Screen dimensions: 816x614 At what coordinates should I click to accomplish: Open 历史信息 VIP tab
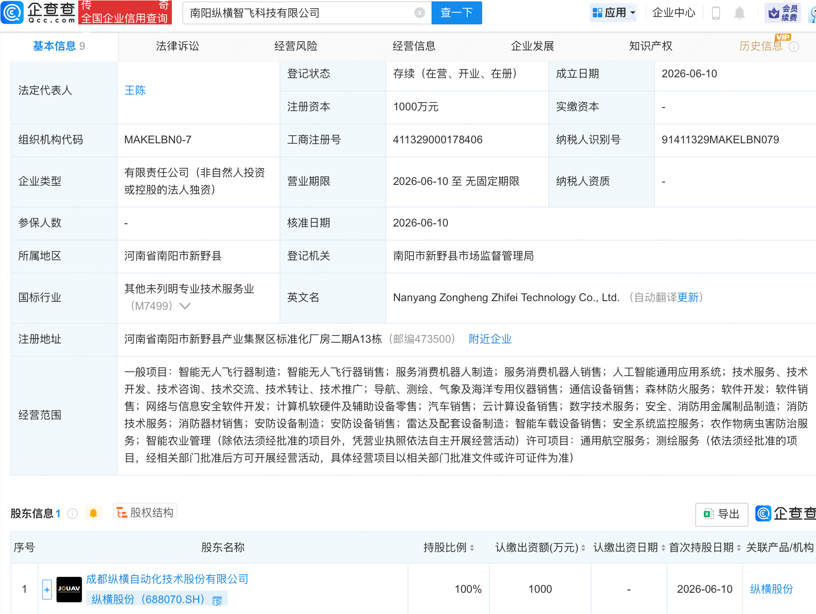(761, 46)
